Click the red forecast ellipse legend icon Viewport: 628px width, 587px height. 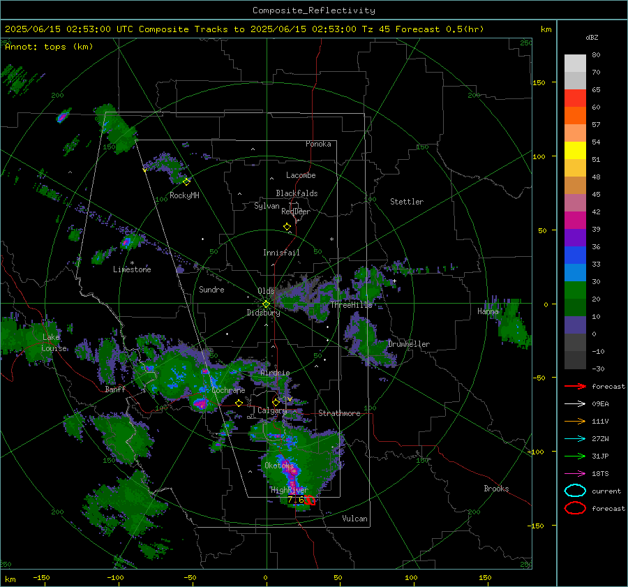[x=575, y=508]
